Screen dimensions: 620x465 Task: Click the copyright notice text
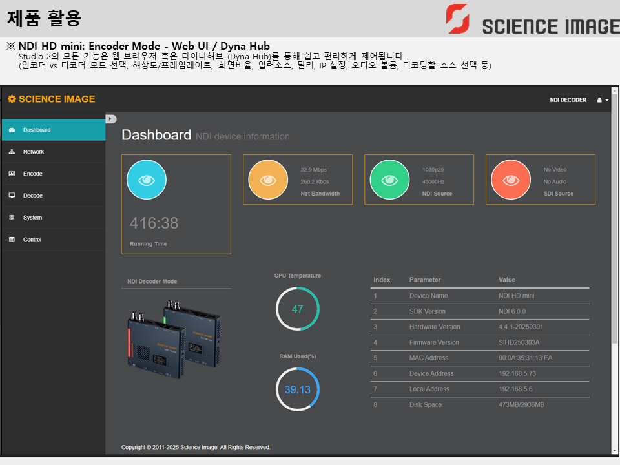point(196,447)
